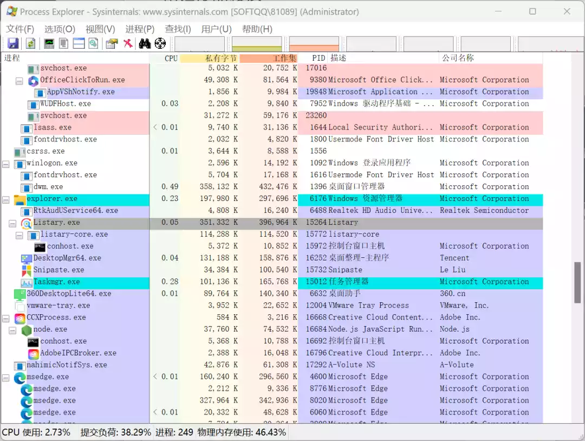Select the csrss.exe process row

point(272,152)
